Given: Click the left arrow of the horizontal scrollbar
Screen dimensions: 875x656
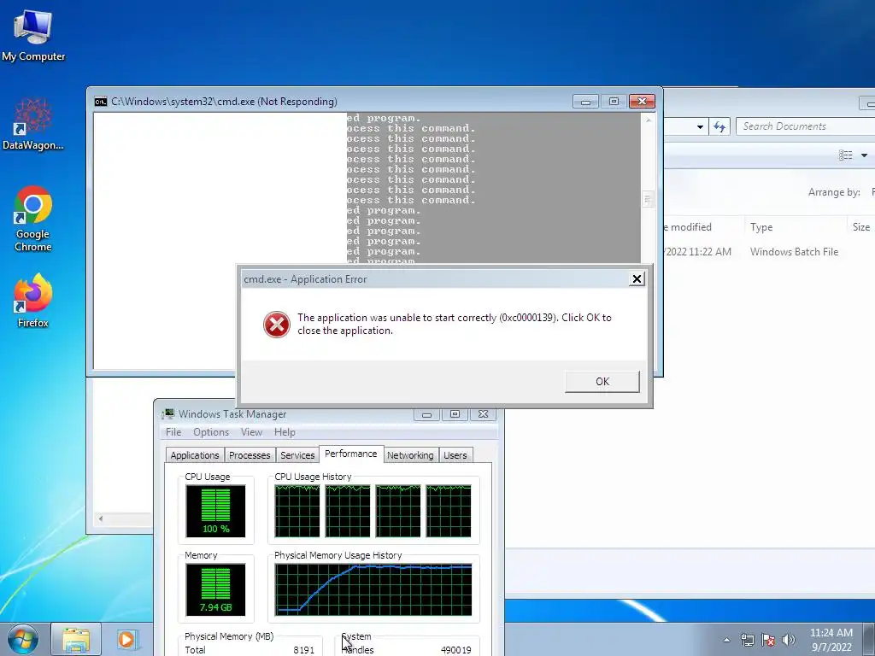Looking at the screenshot, I should (101, 518).
